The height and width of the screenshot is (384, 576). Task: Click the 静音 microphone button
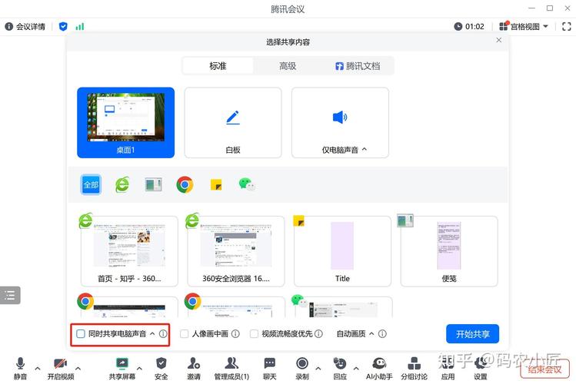click(20, 368)
